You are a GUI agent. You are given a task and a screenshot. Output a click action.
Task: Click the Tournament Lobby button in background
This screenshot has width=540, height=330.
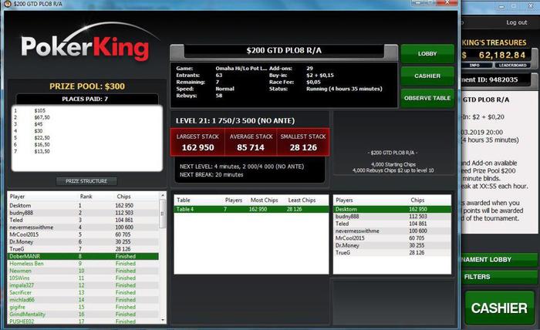pyautogui.click(x=499, y=260)
